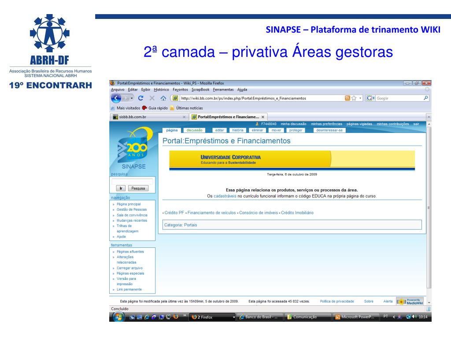This screenshot has height=338, width=451.
Task: Click the sair logout link
Action: click(x=416, y=124)
